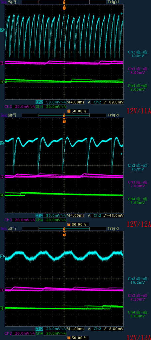Click the M4.00ms timebase in 12V/11A capture

(75, 102)
